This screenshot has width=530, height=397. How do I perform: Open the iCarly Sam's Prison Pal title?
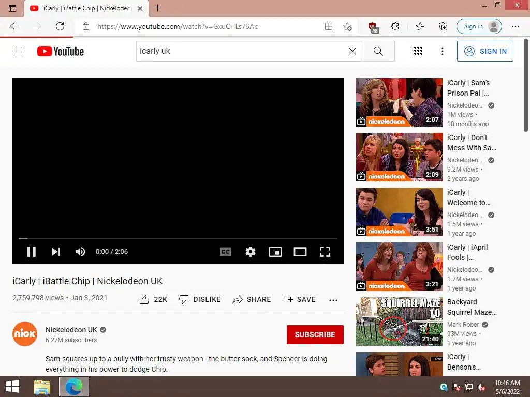pyautogui.click(x=468, y=88)
